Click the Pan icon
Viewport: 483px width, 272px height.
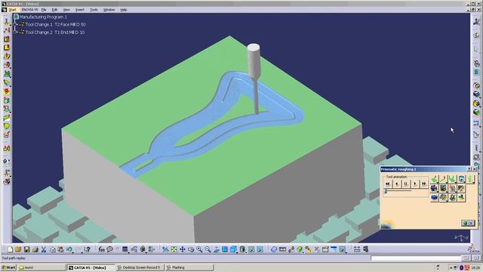click(x=183, y=249)
